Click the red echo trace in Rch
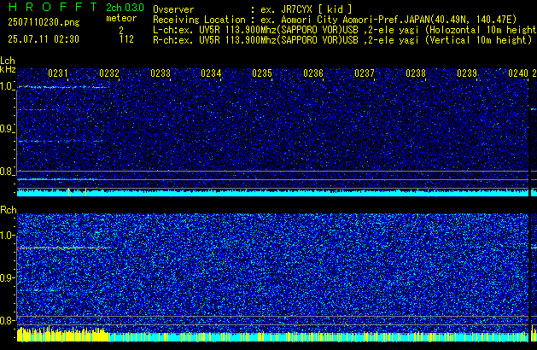The width and height of the screenshot is (537, 350). (x=63, y=248)
